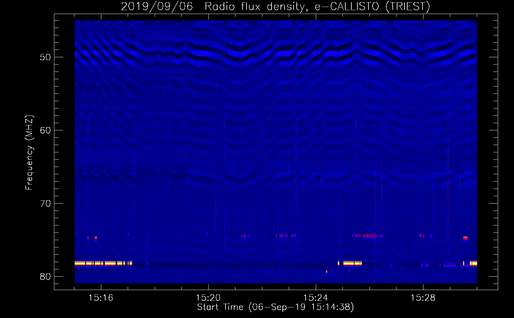Click the 15:28 time tick label
Viewport: 514px width, 318px height.
tap(423, 298)
